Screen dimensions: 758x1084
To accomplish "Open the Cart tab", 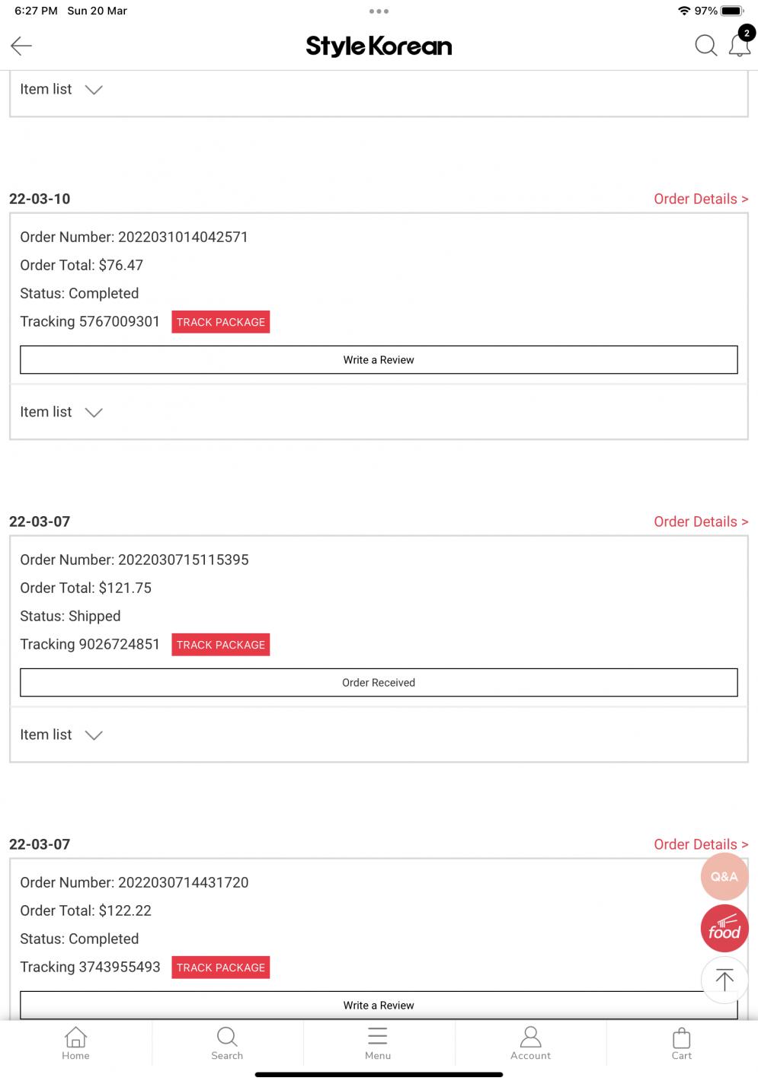I will pos(681,1044).
